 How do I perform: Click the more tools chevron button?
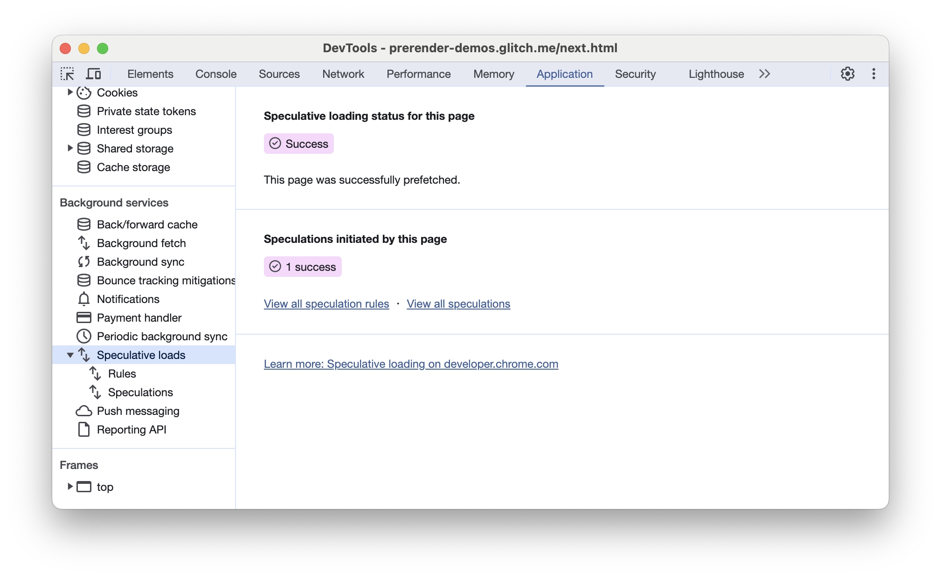pyautogui.click(x=764, y=74)
